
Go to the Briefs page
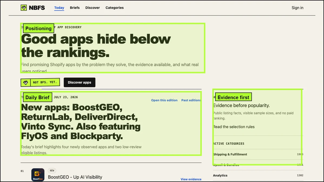pyautogui.click(x=75, y=8)
